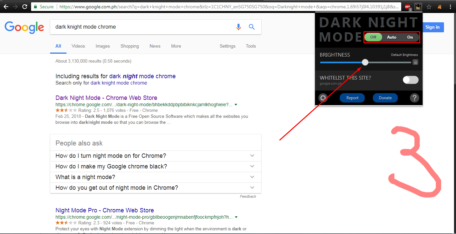Viewport: 456px width, 234px height.
Task: Open the Adblock Plus ABP extension icon
Action: click(407, 7)
